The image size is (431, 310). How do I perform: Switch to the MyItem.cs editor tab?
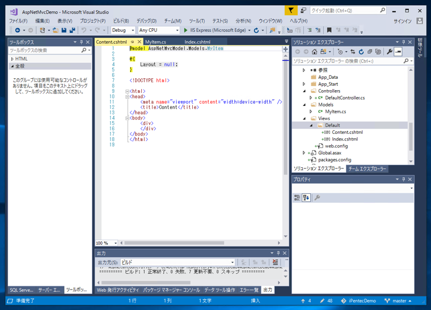(155, 42)
